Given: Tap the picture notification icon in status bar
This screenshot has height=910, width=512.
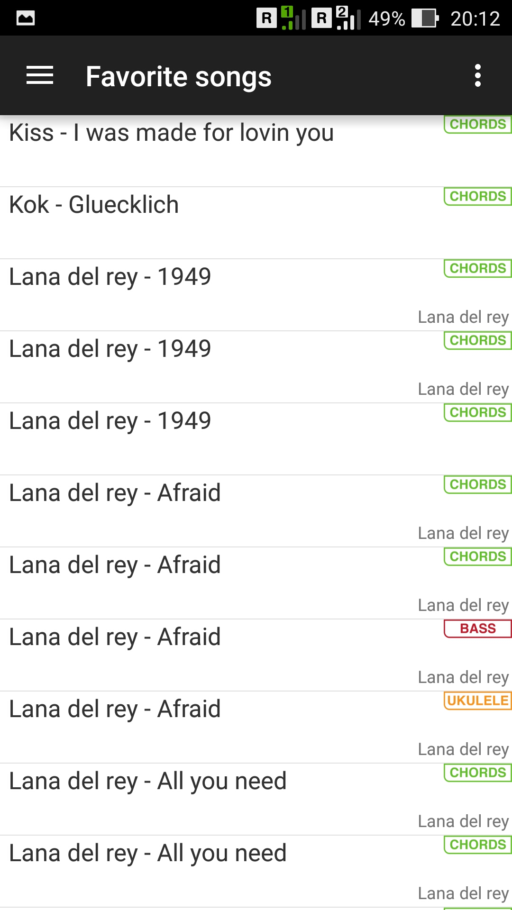Looking at the screenshot, I should 26,18.
